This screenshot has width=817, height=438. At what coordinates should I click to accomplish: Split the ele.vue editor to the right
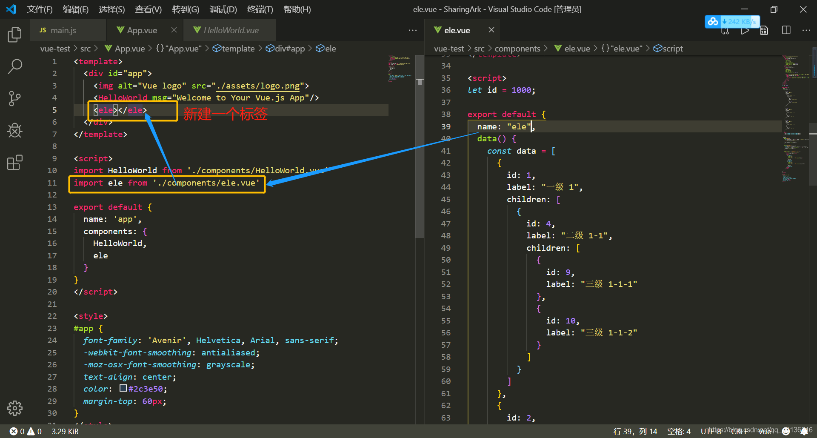pos(786,30)
